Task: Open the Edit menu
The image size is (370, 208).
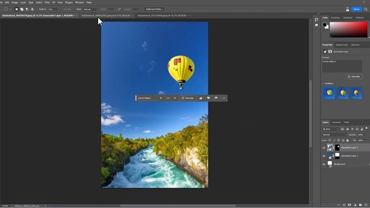Action: tap(7, 2)
